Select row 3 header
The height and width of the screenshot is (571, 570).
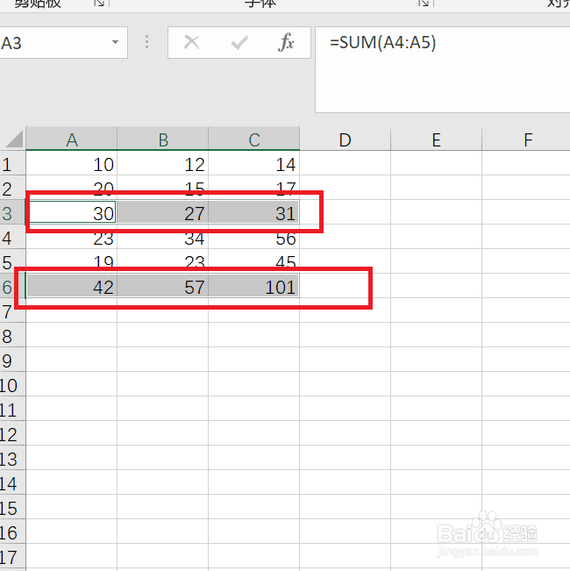pyautogui.click(x=12, y=212)
